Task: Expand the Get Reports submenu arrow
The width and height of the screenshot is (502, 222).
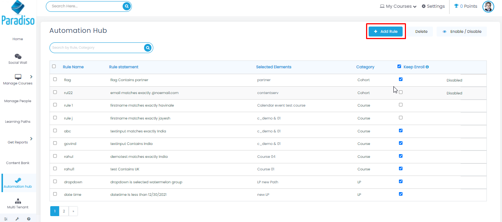Action: click(31, 139)
